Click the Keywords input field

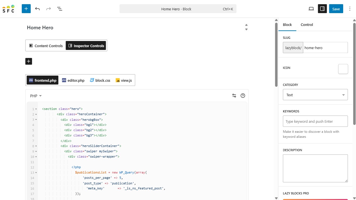click(315, 121)
